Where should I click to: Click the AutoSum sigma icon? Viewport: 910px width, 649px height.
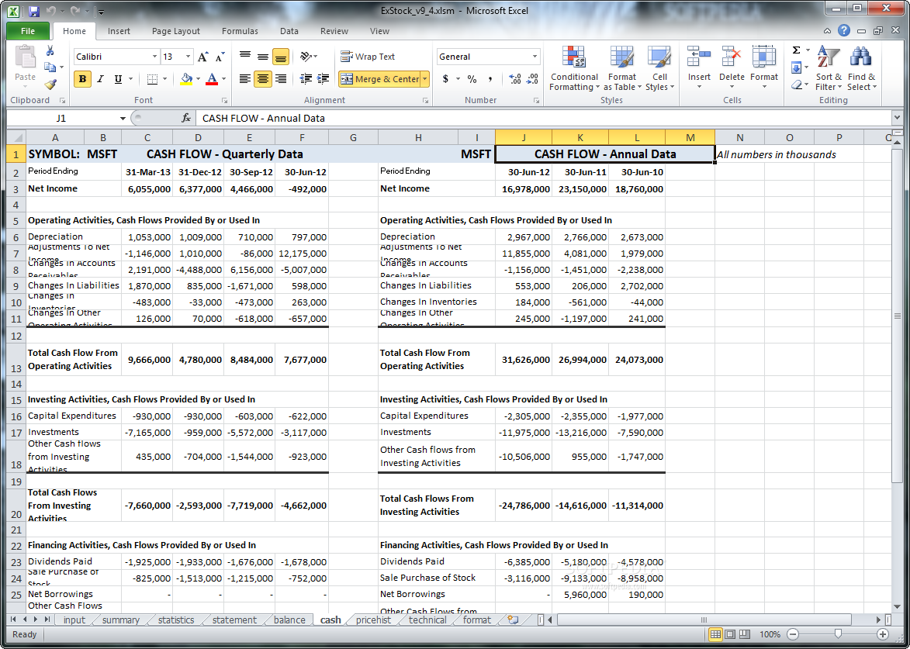[796, 50]
